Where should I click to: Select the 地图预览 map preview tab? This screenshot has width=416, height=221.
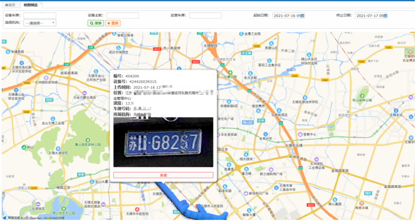click(x=31, y=5)
